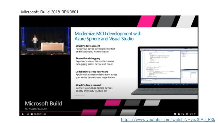
Task: Click the 'May 7-9, 2018 // Seattle, WA' text
Action: pos(36,109)
